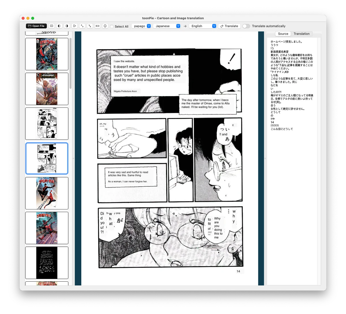Open the papago translator engine dropdown
Viewport: 346px width, 314px height.
pyautogui.click(x=141, y=26)
